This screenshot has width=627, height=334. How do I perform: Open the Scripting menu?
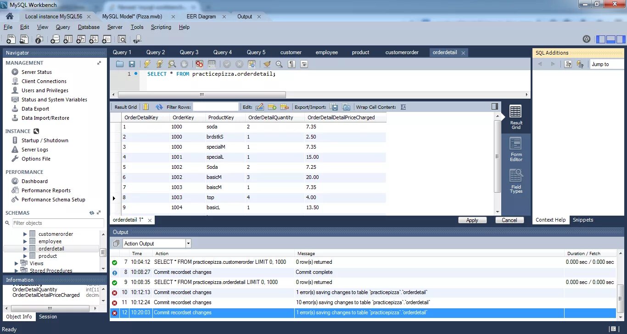pos(161,27)
